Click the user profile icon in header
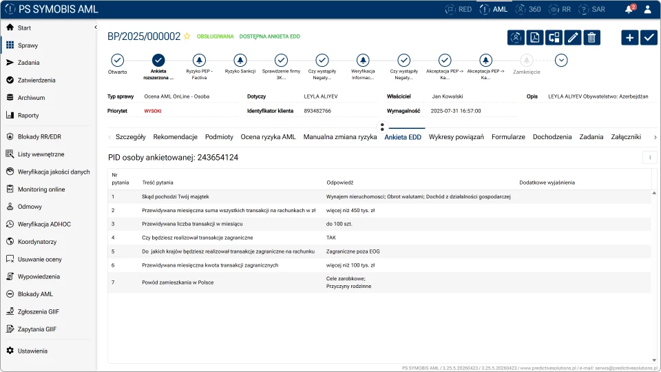Viewport: 661px width, 372px height. [647, 9]
